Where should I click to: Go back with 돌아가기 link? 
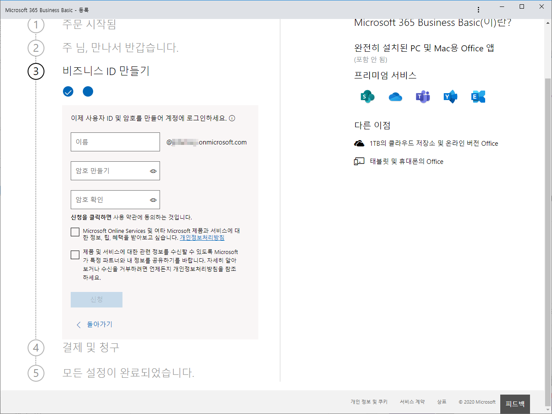click(94, 324)
